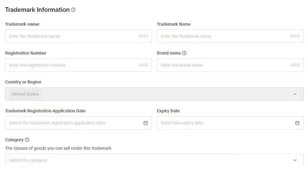Viewport: 308px width, 170px height.
Task: Click into the Registration Number field
Action: pyautogui.click(x=78, y=65)
